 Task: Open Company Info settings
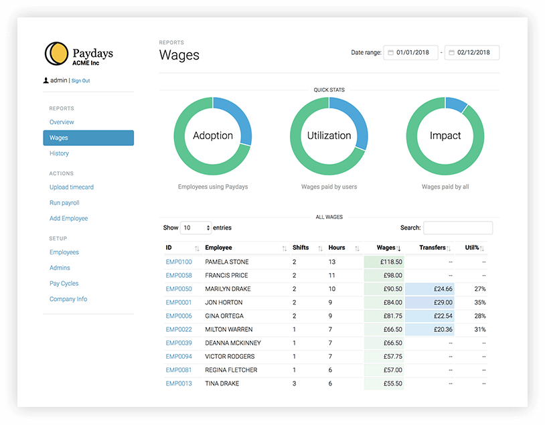pos(68,299)
